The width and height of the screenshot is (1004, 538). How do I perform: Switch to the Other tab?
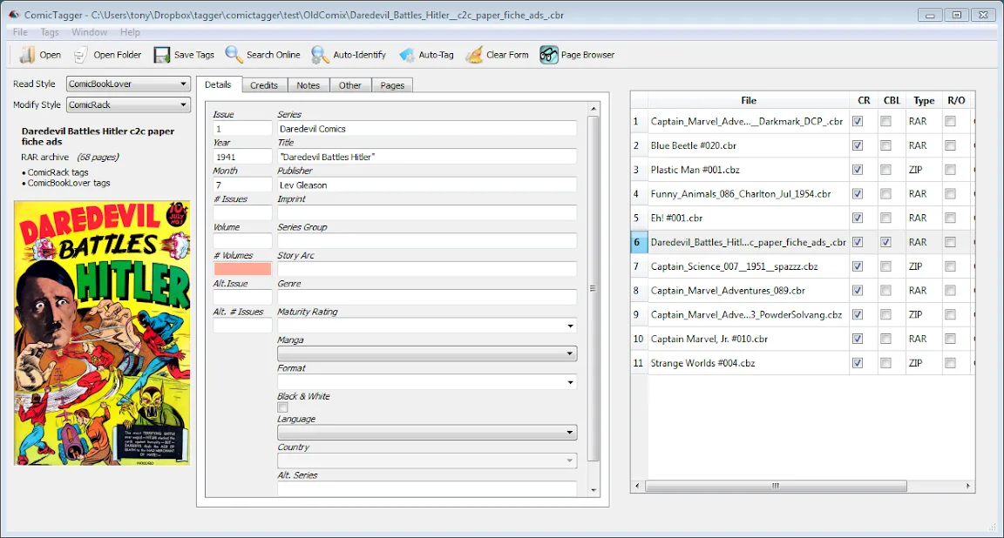click(350, 85)
